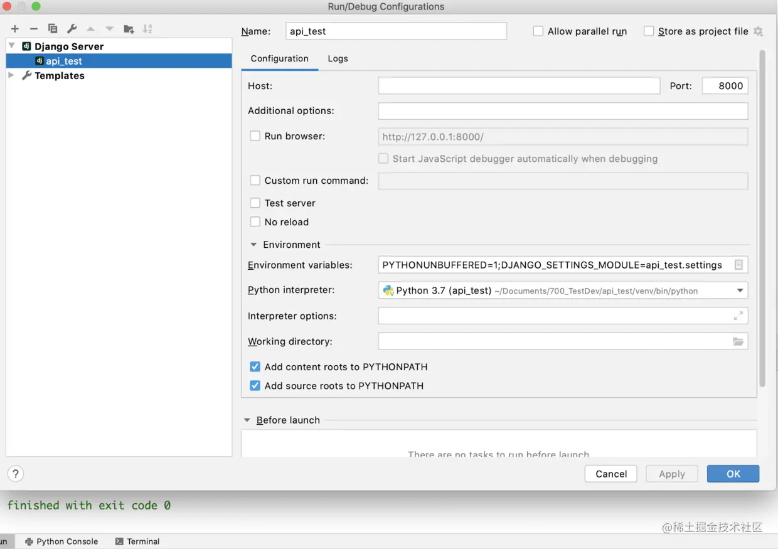Collapse Django Server tree node arrow
The image size is (778, 549).
11,46
